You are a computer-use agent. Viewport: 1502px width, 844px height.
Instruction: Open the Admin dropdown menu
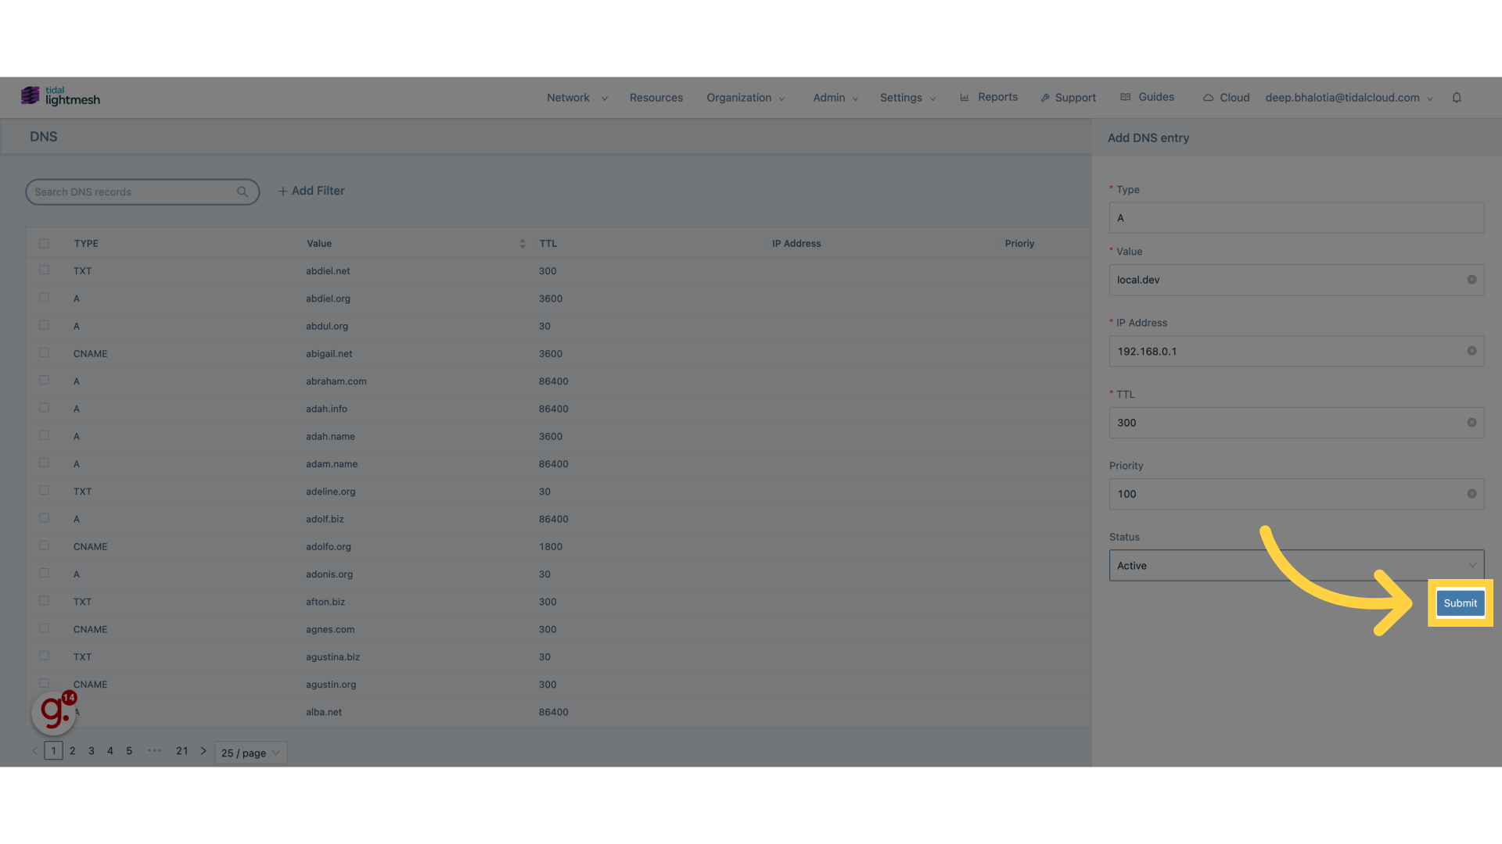coord(833,97)
